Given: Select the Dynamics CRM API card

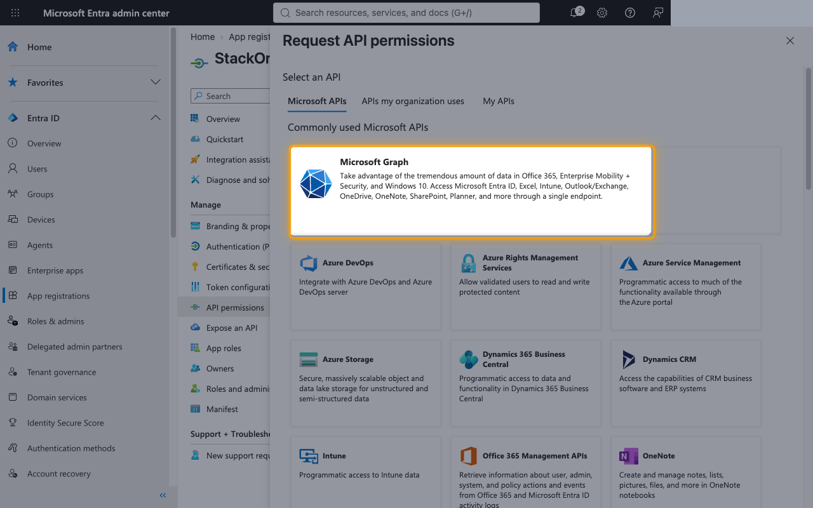Looking at the screenshot, I should coord(686,384).
